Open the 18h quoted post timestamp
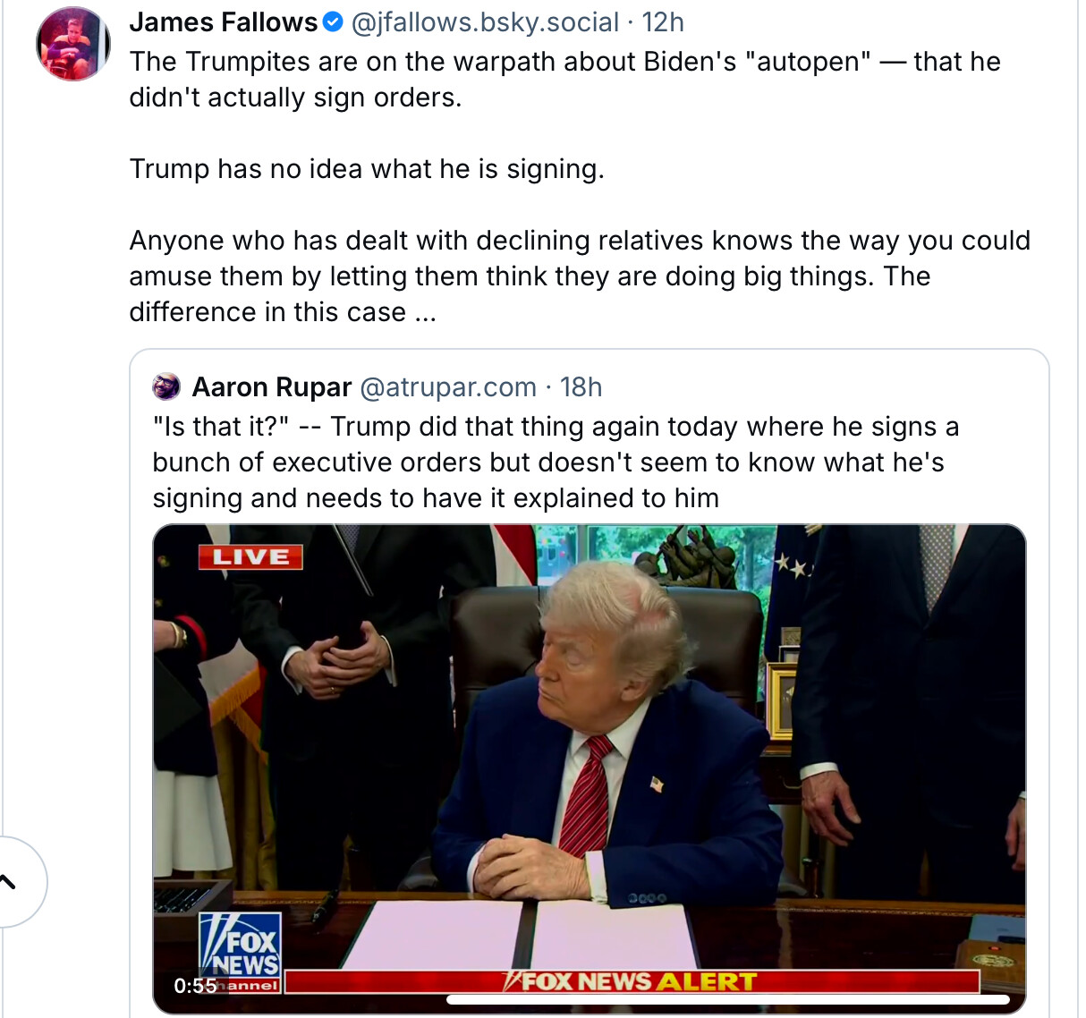 click(x=581, y=386)
